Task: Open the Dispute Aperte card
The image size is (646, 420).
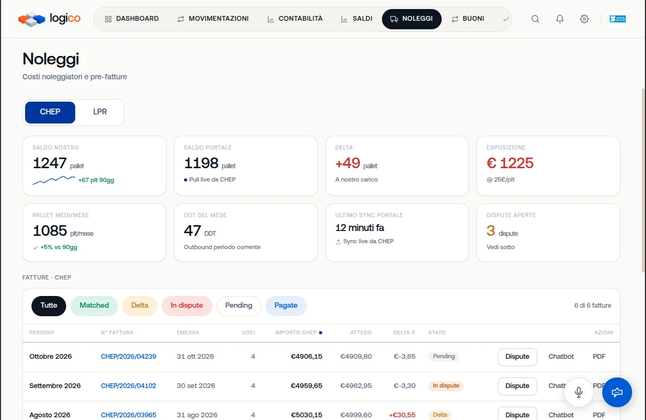Action: [x=548, y=233]
